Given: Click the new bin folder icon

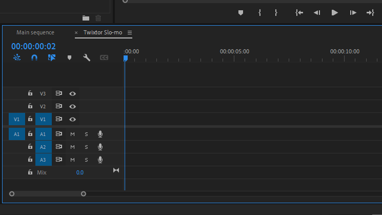Looking at the screenshot, I should point(86,18).
